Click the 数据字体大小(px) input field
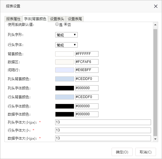 click(x=103, y=138)
